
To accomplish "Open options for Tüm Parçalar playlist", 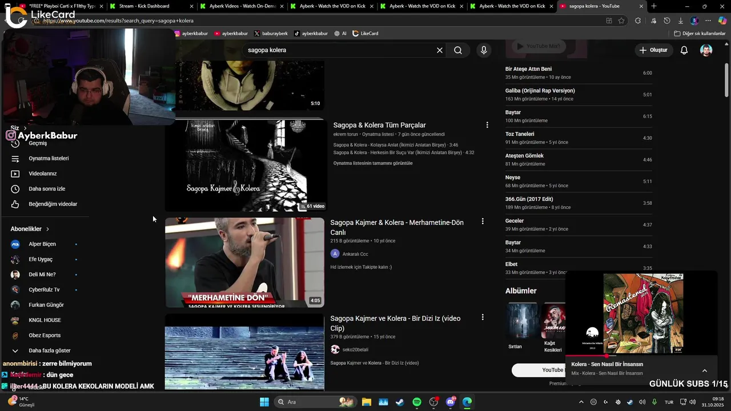I will click(487, 125).
